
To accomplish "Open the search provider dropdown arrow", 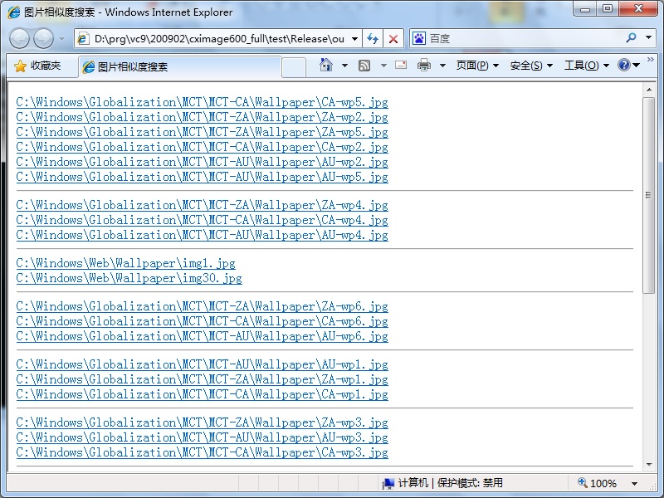I will [648, 37].
